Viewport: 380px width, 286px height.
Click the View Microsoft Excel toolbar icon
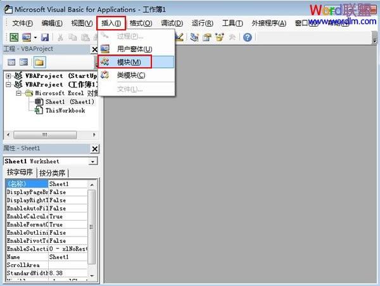14,37
